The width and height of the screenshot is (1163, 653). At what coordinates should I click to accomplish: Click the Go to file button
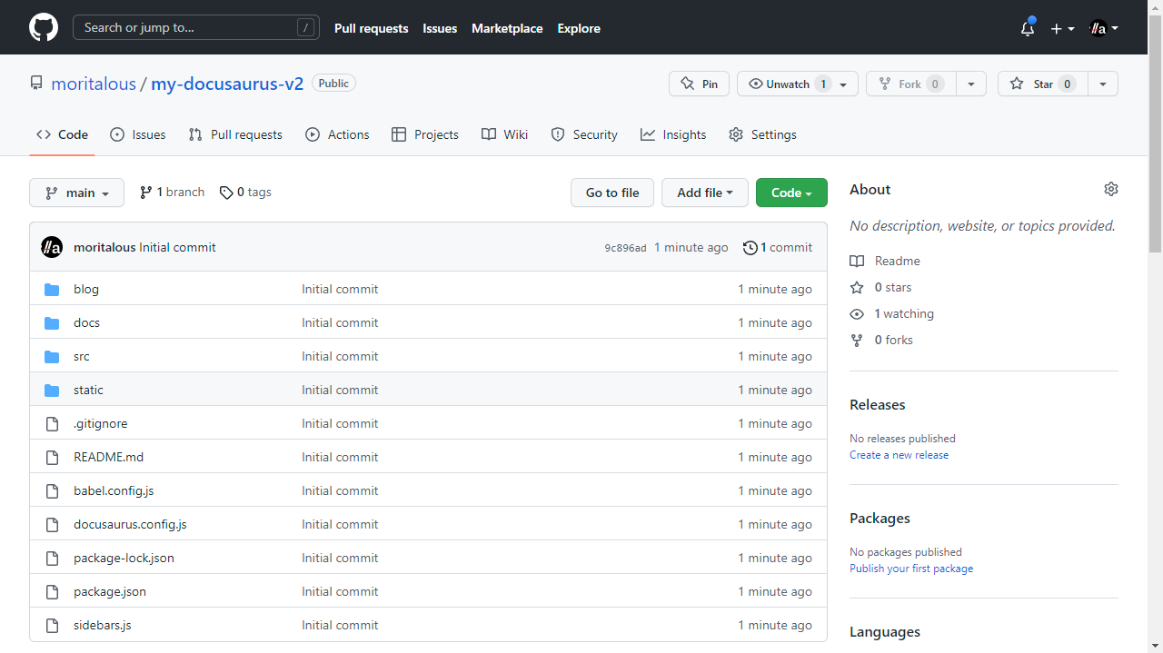[x=612, y=193]
